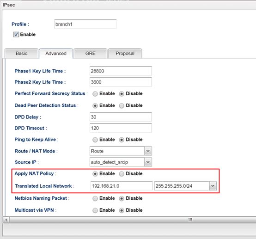This screenshot has height=239, width=256.
Task: Click the Phase2 Key Life Time field
Action: point(121,82)
